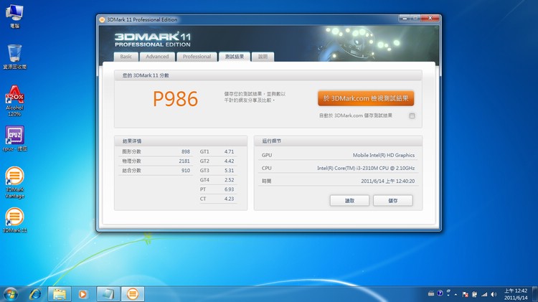This screenshot has height=302, width=538.
Task: Click the Show Desktop strip
Action: [x=535, y=294]
